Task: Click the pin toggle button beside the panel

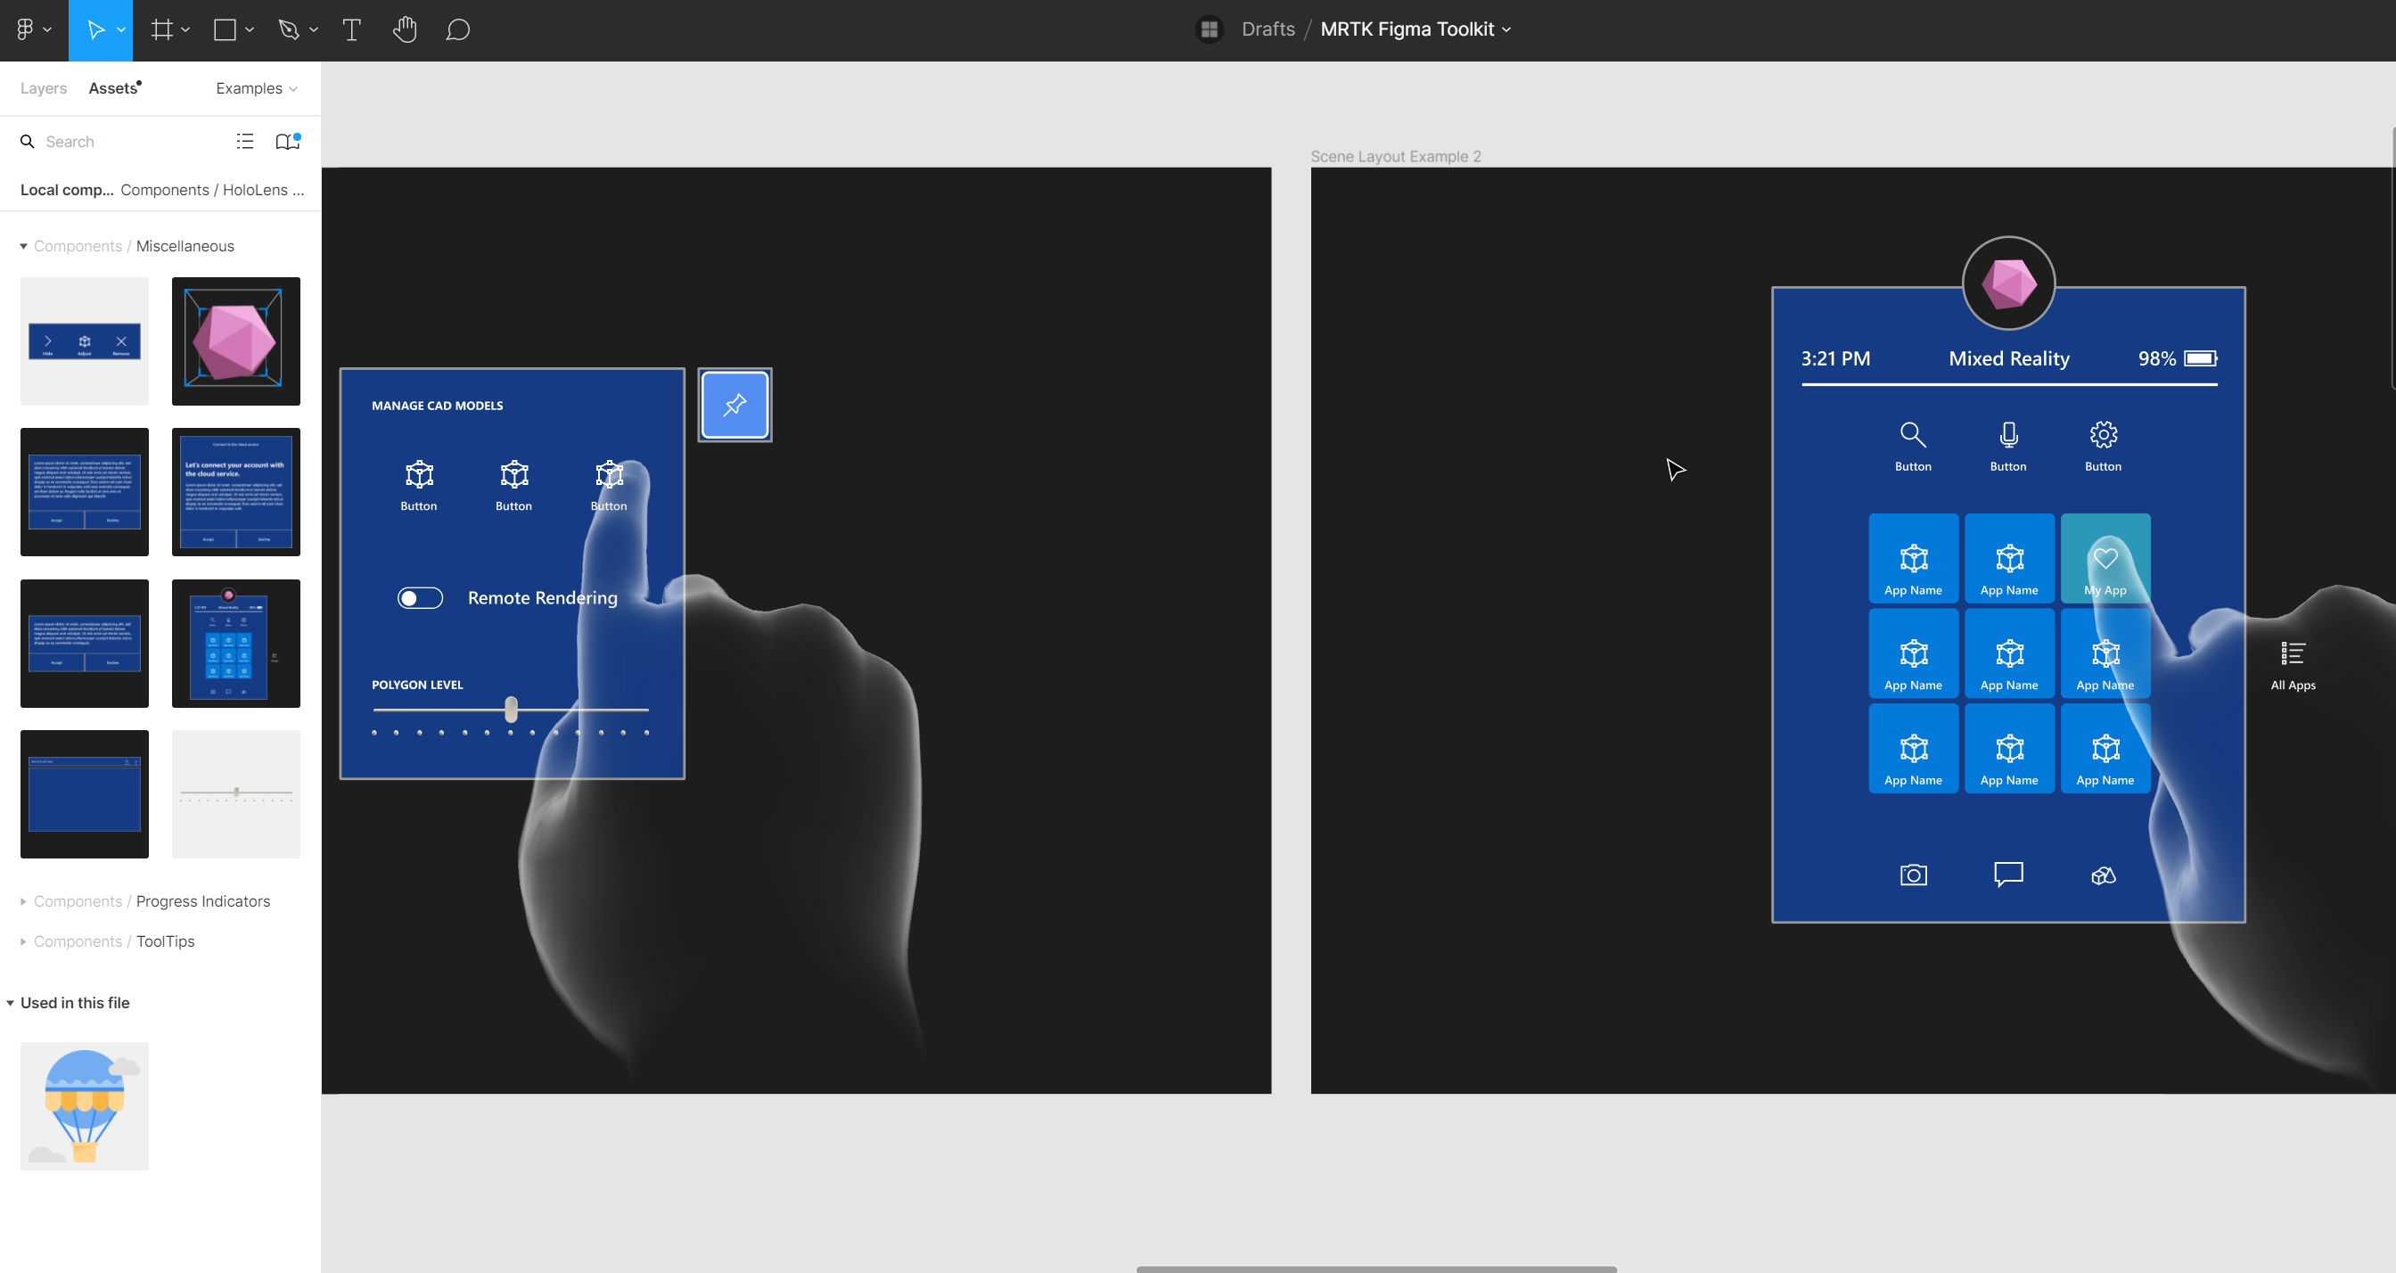Action: [x=734, y=404]
